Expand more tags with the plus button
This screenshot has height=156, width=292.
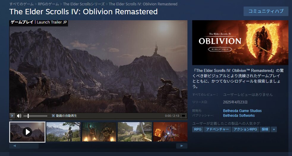pyautogui.click(x=274, y=129)
